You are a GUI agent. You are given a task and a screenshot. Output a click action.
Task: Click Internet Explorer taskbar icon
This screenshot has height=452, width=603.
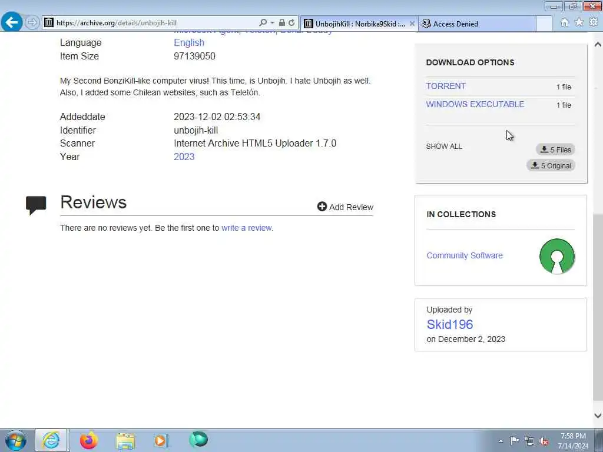51,440
